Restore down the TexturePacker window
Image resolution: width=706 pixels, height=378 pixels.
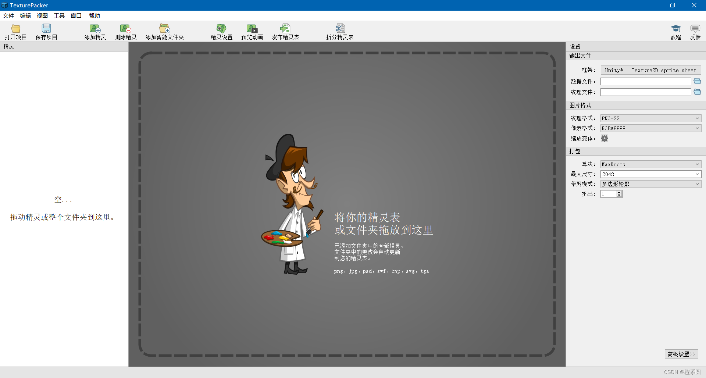tap(672, 5)
